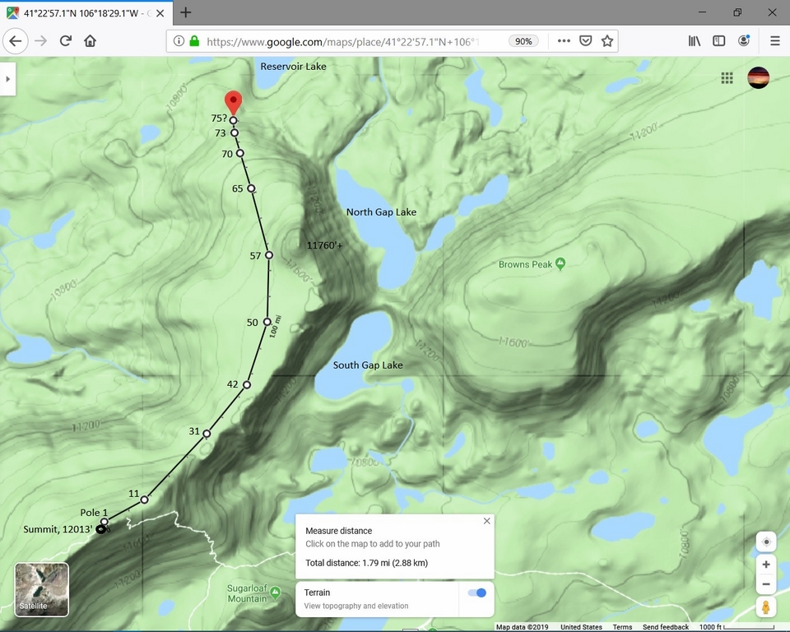The image size is (790, 632).
Task: Expand the collapsed side panel
Action: [8, 79]
